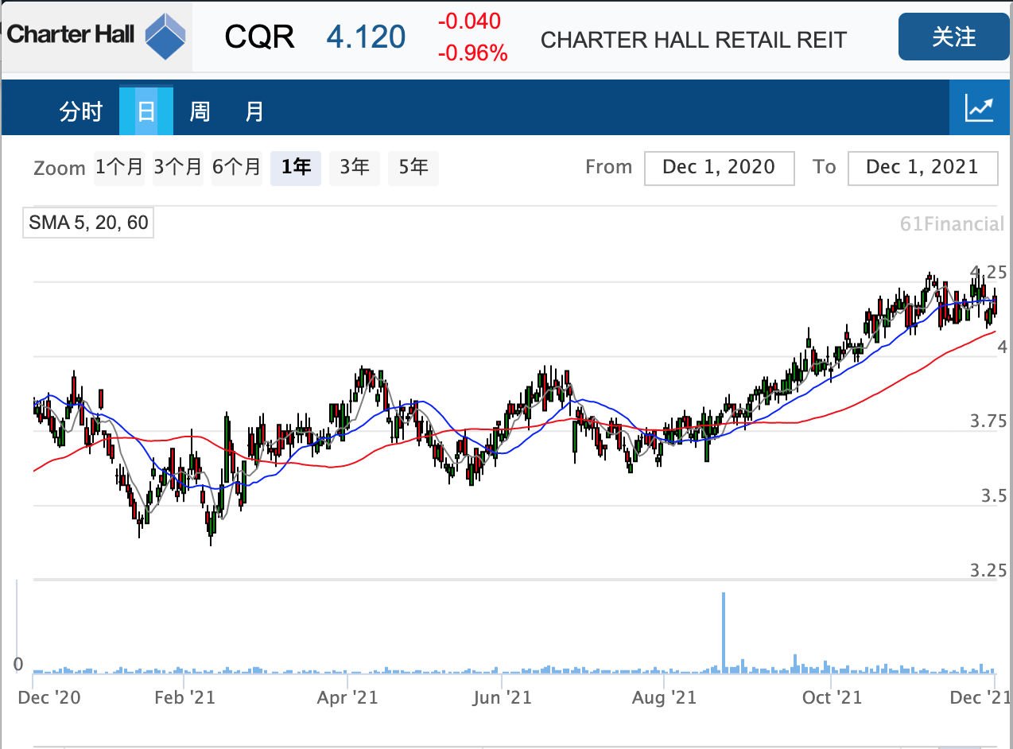Select the 1年 zoom range
This screenshot has width=1013, height=749.
click(296, 168)
